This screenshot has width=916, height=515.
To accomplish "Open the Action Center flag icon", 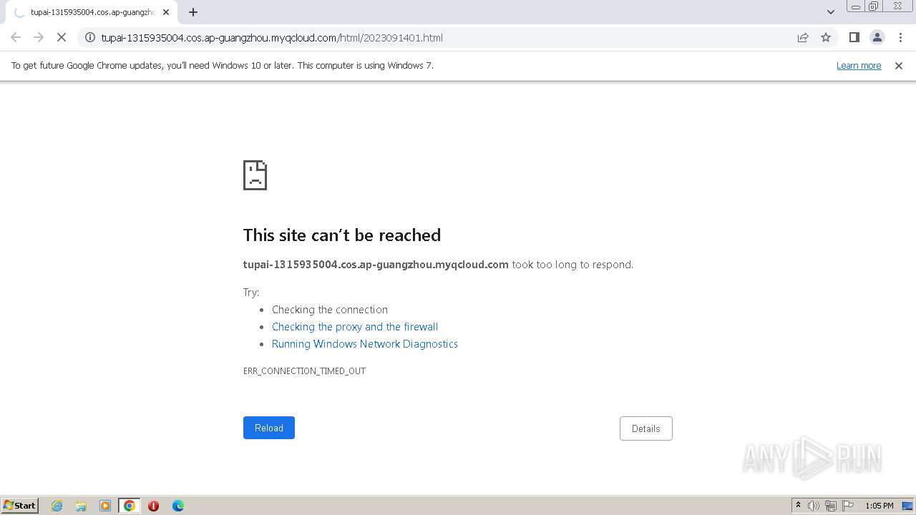I will click(x=848, y=506).
